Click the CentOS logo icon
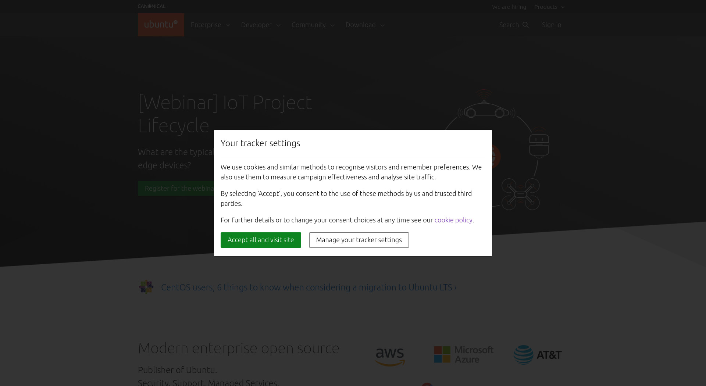The image size is (706, 386). (x=146, y=287)
